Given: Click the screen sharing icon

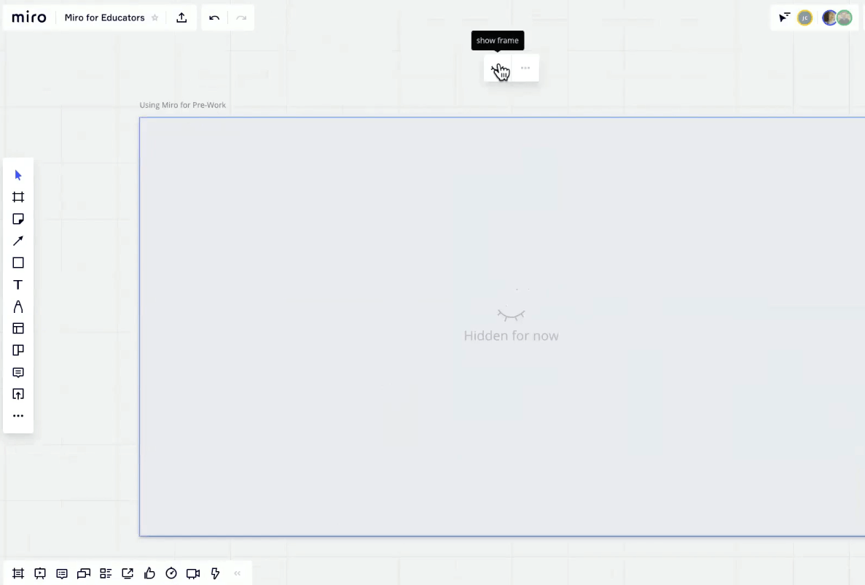Looking at the screenshot, I should (128, 573).
